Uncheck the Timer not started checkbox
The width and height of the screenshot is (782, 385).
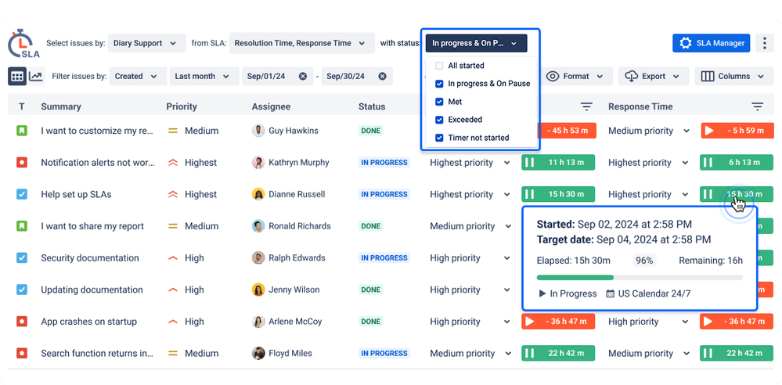439,138
